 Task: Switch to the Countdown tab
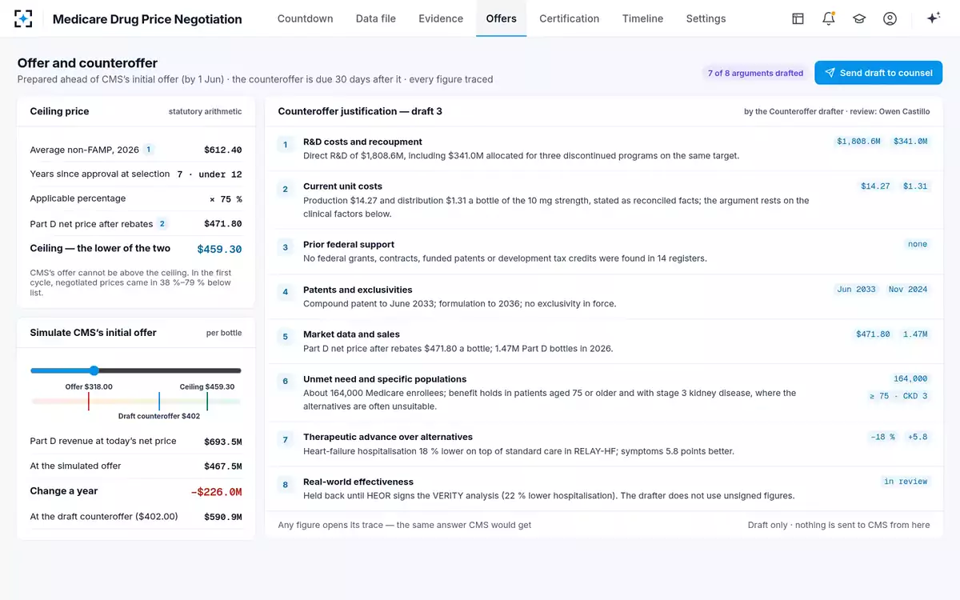click(x=306, y=18)
